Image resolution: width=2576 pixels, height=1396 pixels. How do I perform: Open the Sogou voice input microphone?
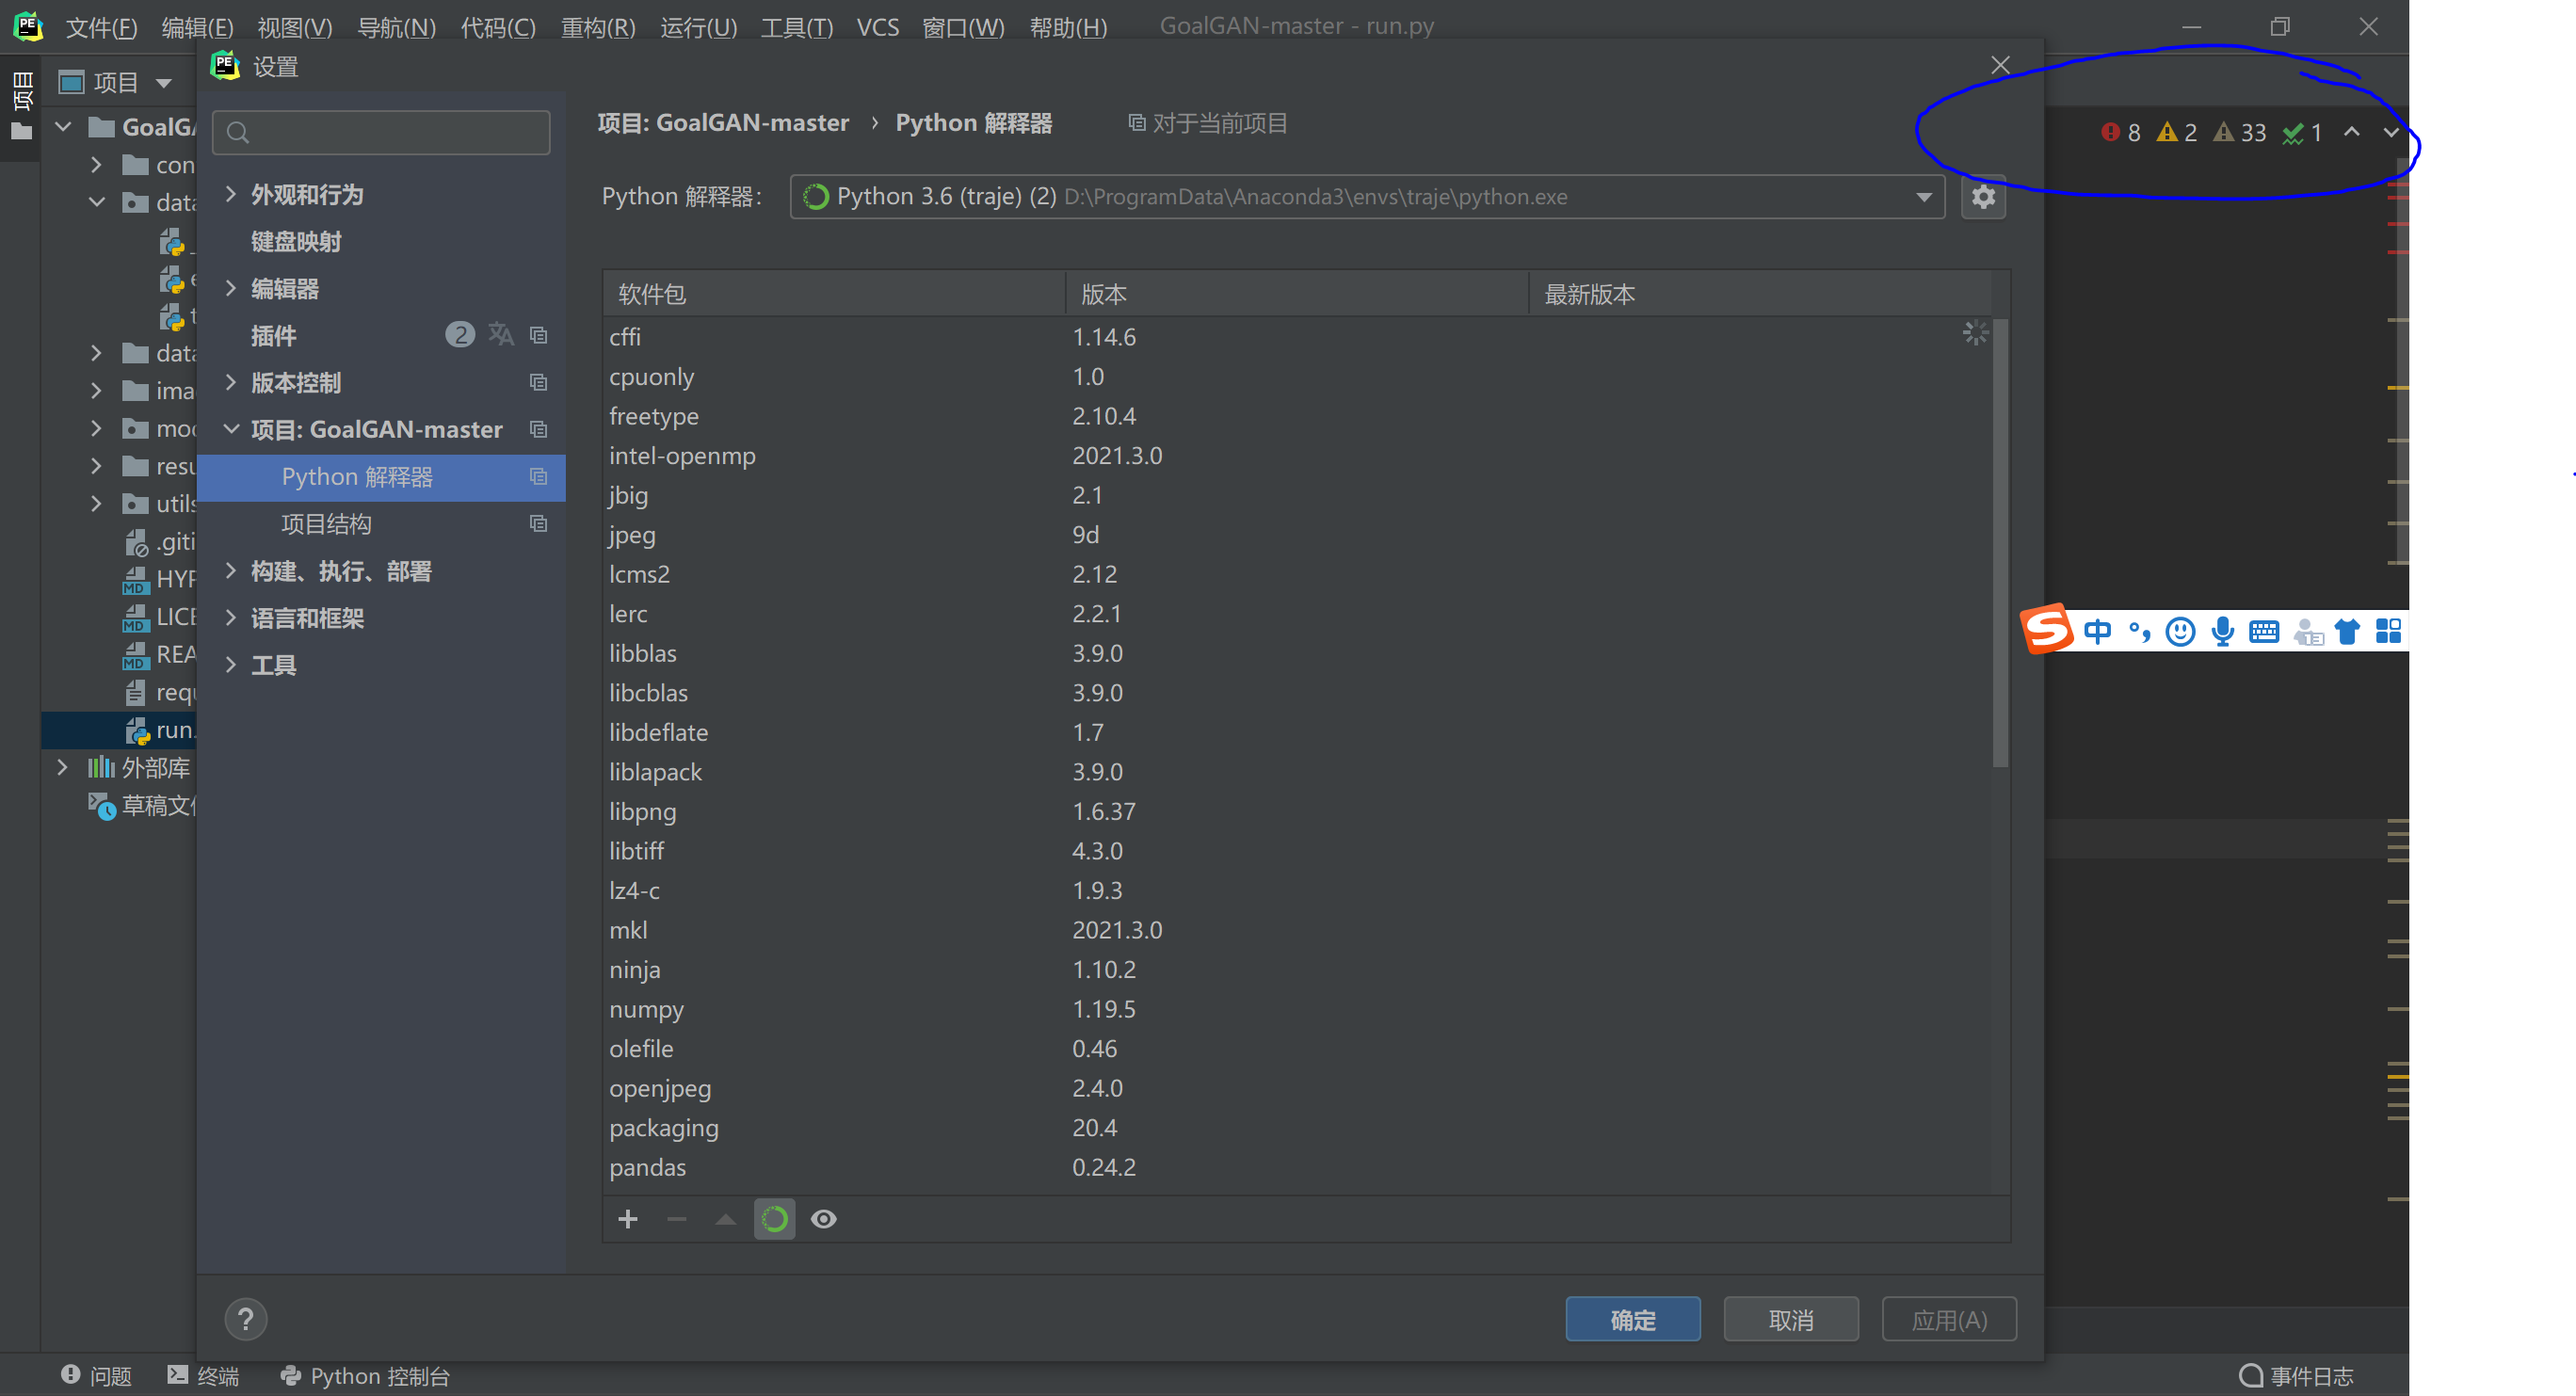pos(2222,631)
